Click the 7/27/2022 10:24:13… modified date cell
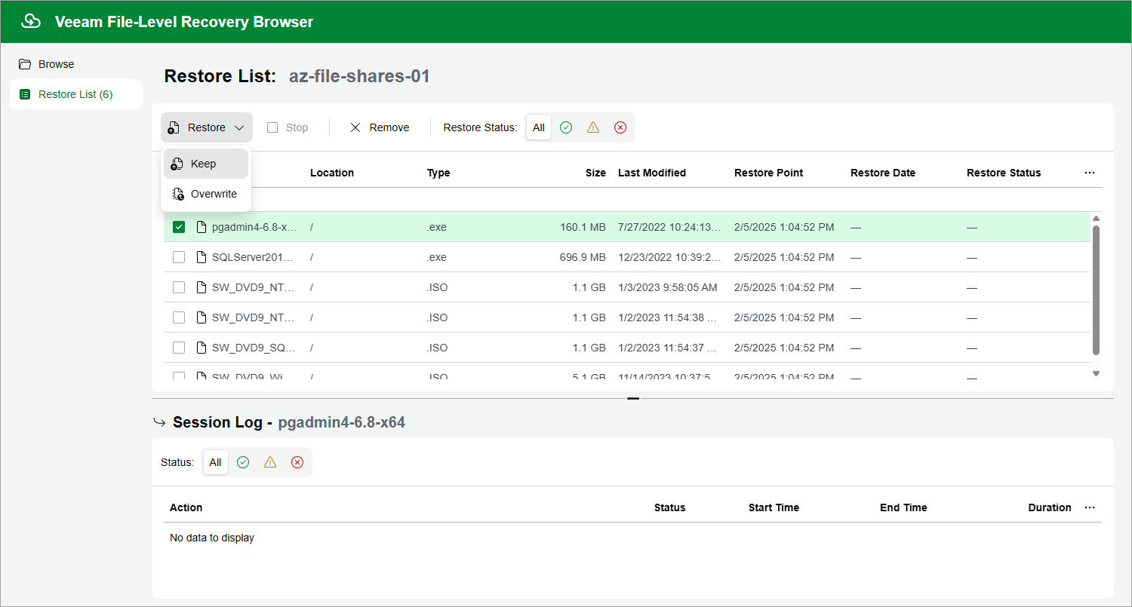The image size is (1132, 607). [669, 227]
